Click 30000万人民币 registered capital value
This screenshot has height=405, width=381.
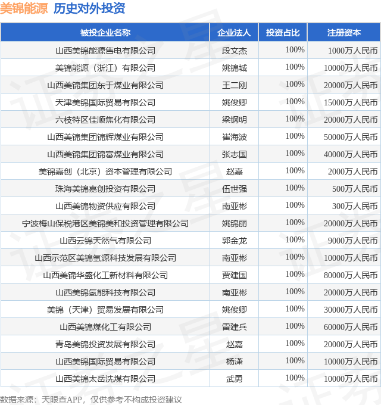click(x=351, y=310)
